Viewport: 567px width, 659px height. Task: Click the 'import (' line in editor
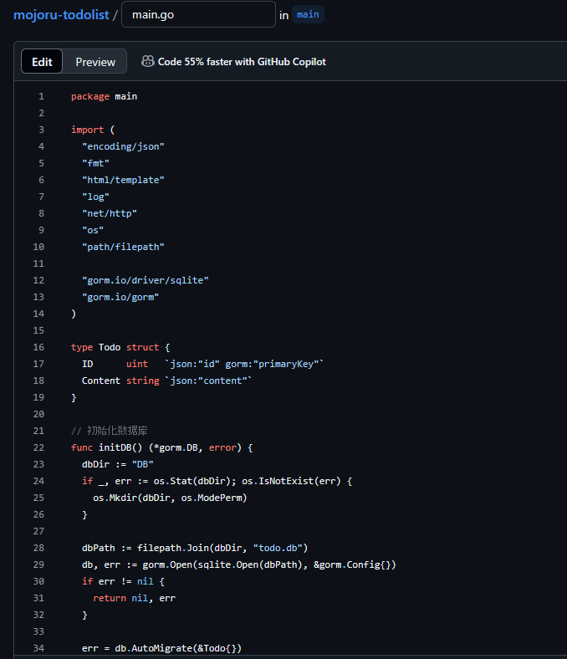click(93, 130)
